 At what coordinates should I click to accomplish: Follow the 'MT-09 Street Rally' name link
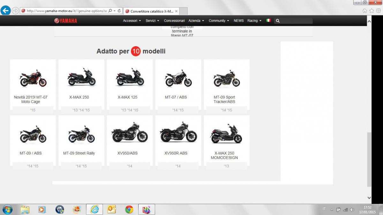pyautogui.click(x=79, y=153)
